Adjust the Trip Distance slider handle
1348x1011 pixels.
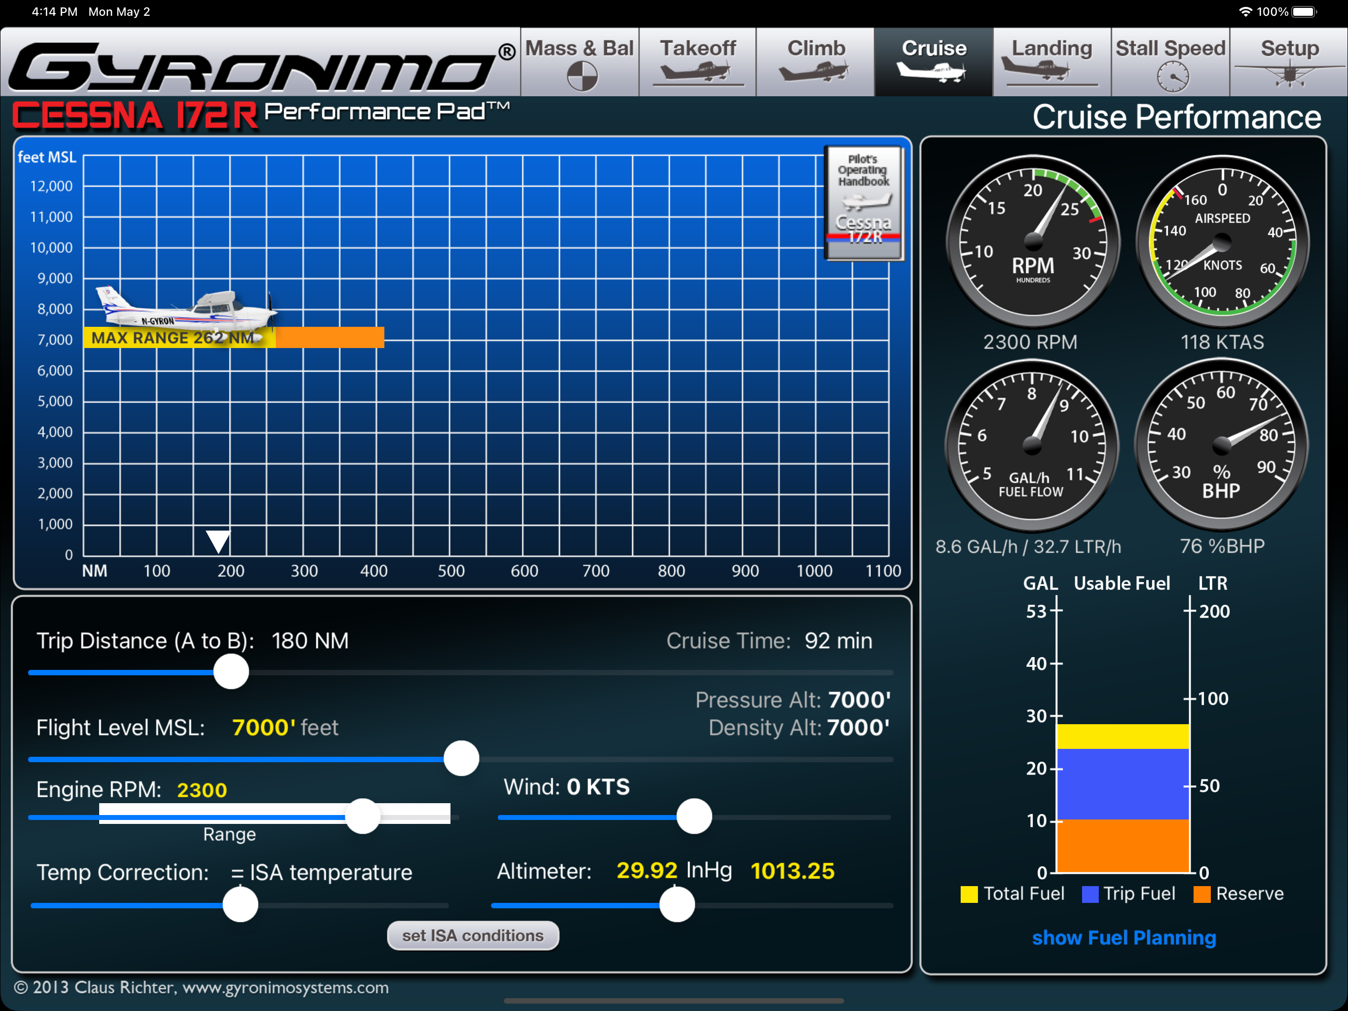pos(231,671)
